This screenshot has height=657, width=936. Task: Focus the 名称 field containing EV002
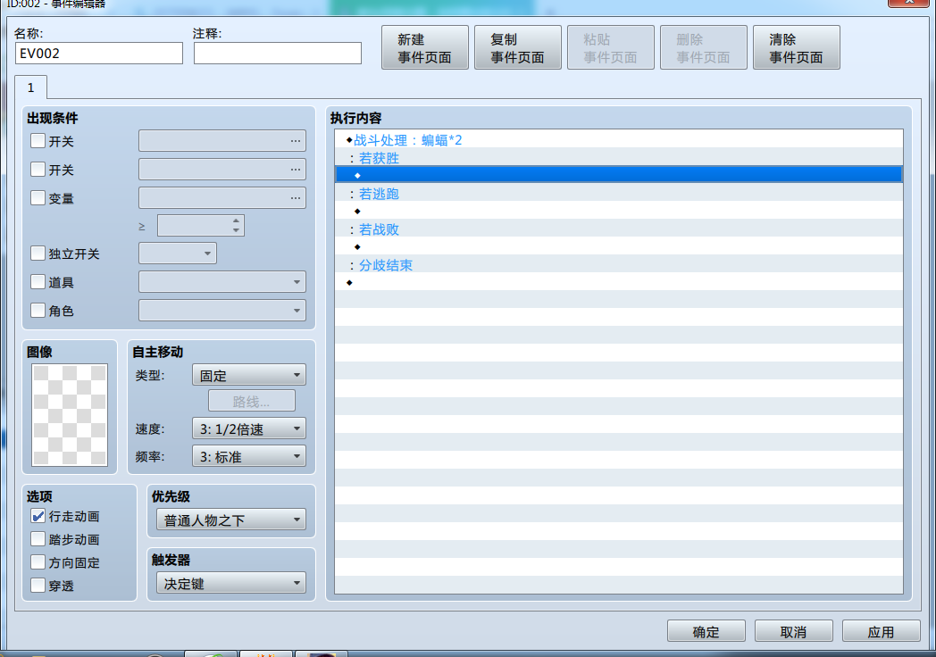coord(99,53)
